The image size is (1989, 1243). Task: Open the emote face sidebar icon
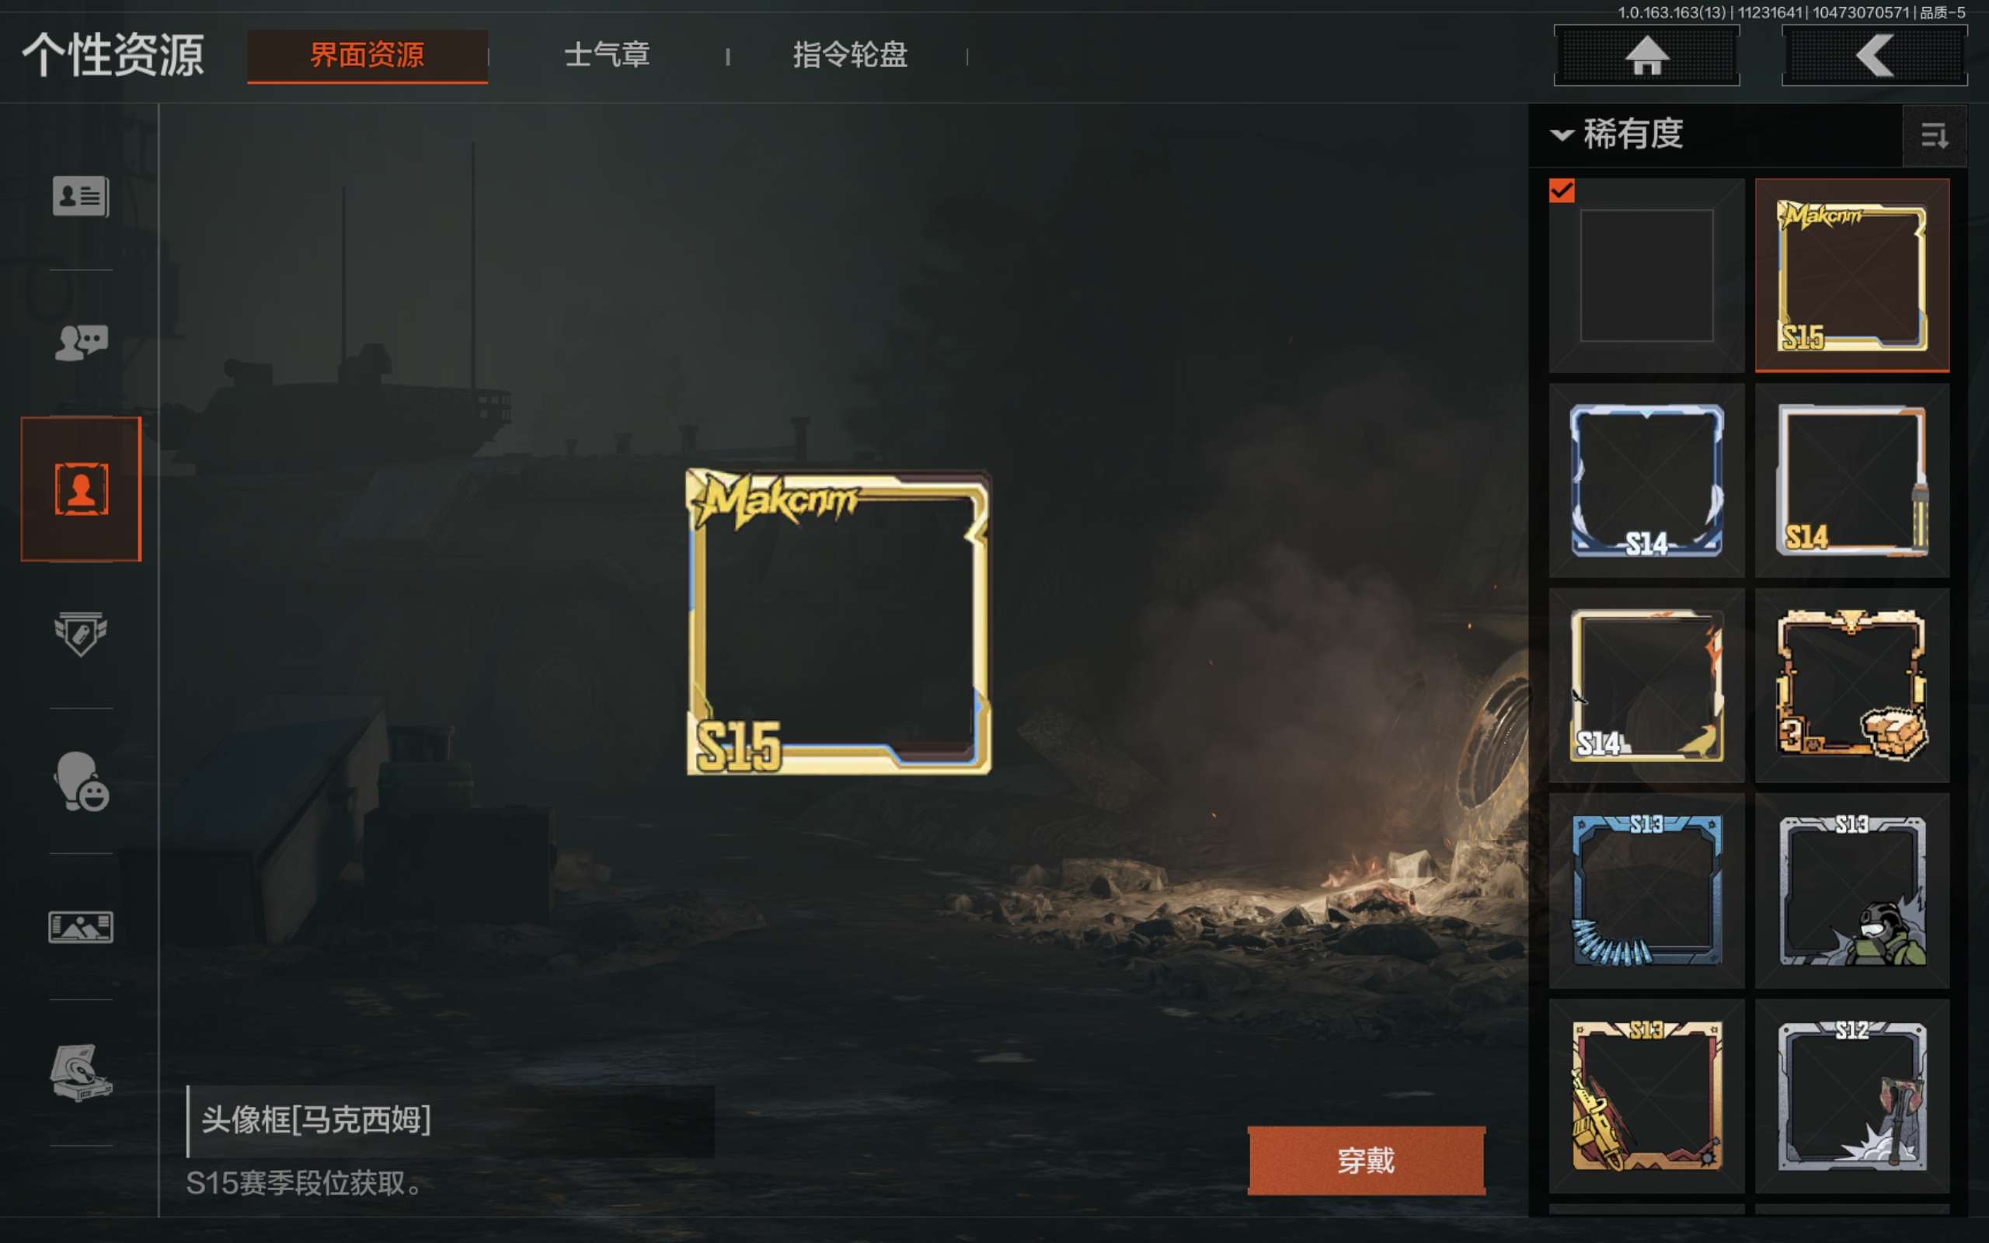(x=81, y=781)
